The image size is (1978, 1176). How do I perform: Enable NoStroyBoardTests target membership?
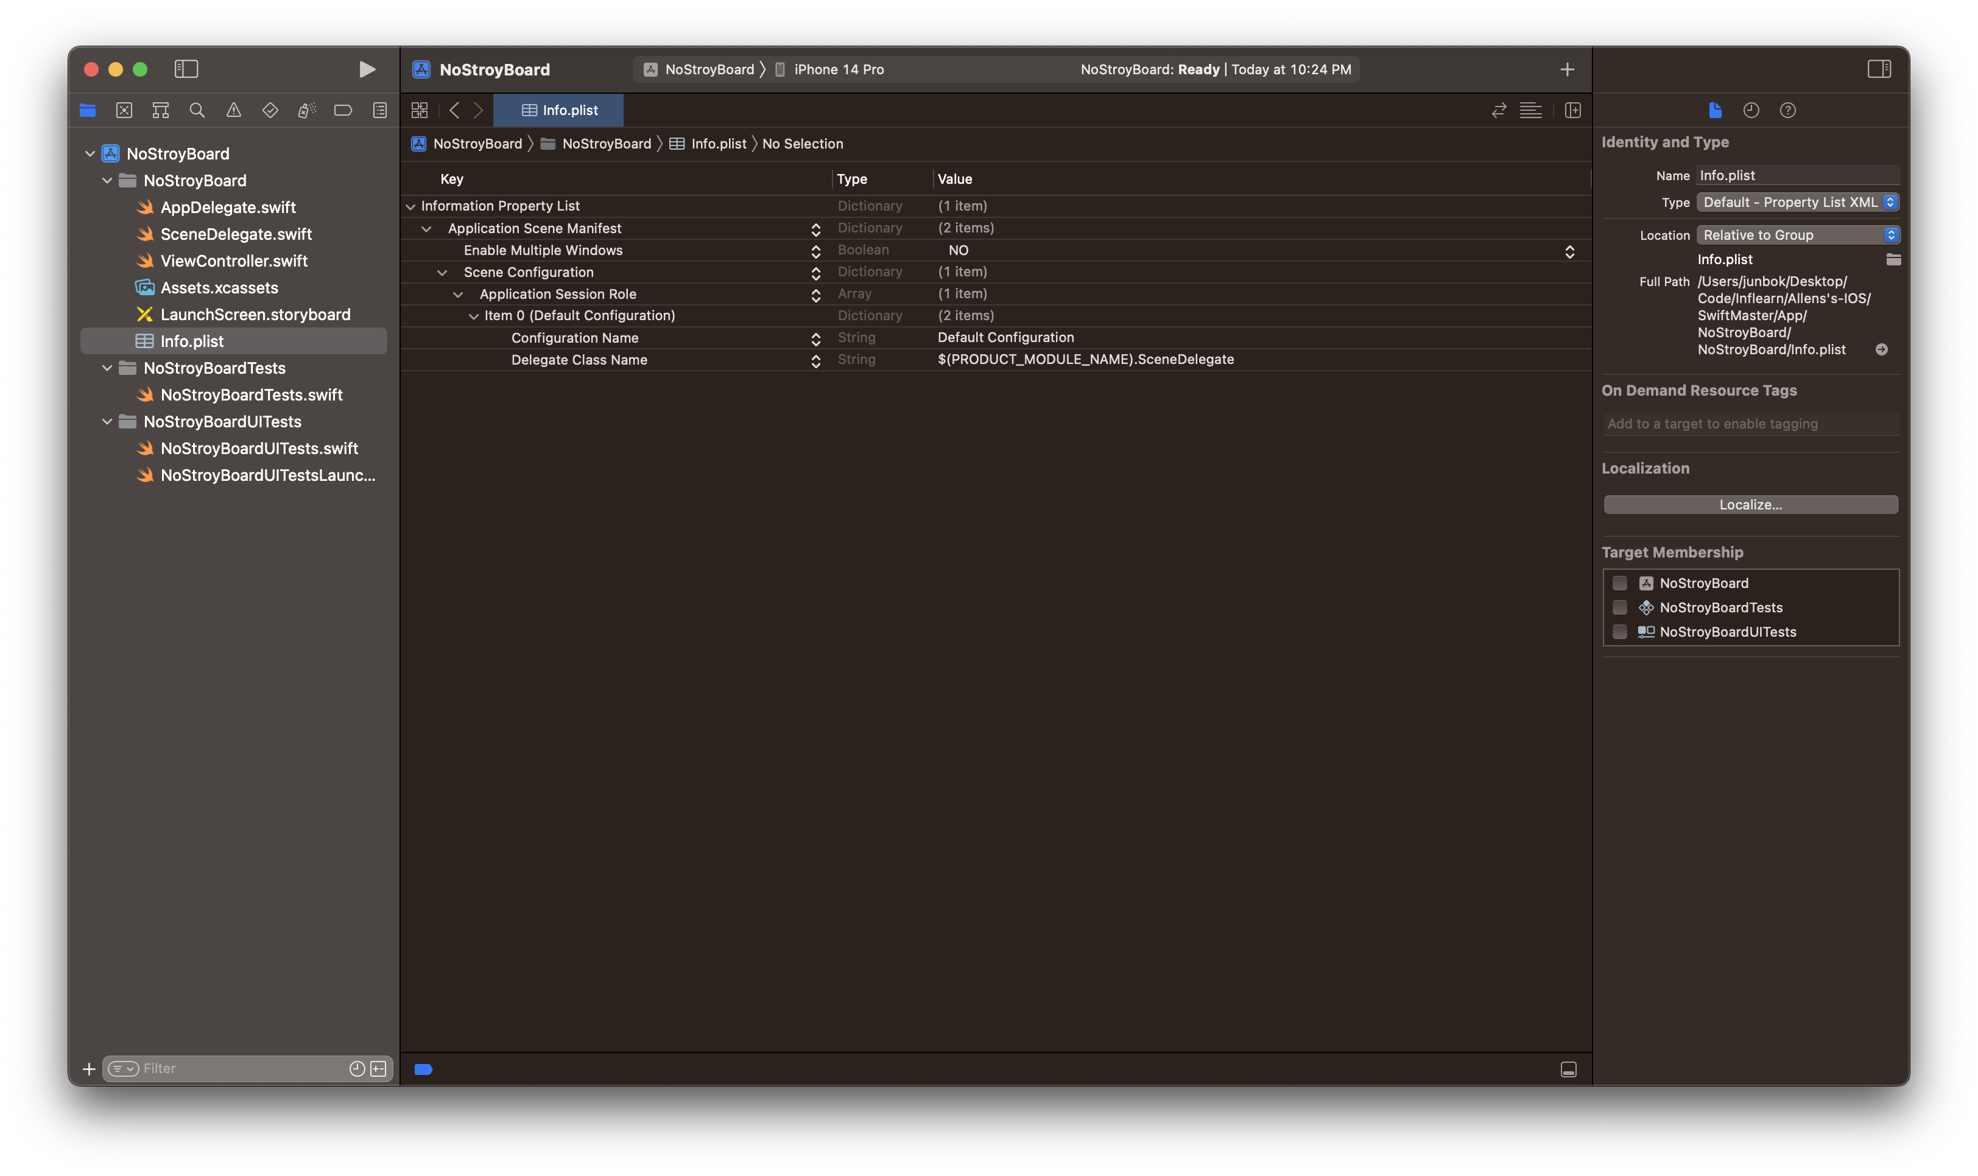pos(1620,608)
